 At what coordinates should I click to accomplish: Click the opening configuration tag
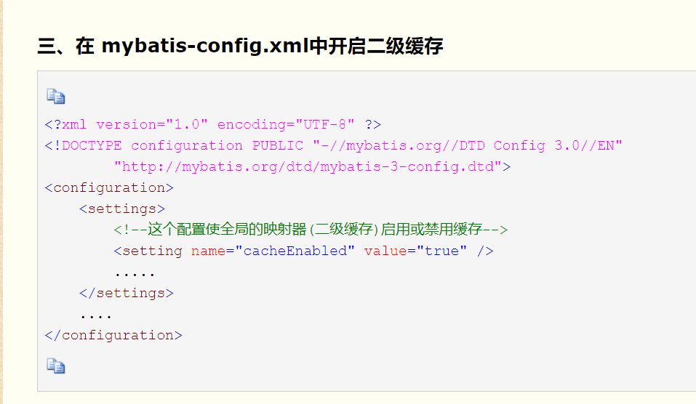tap(109, 188)
